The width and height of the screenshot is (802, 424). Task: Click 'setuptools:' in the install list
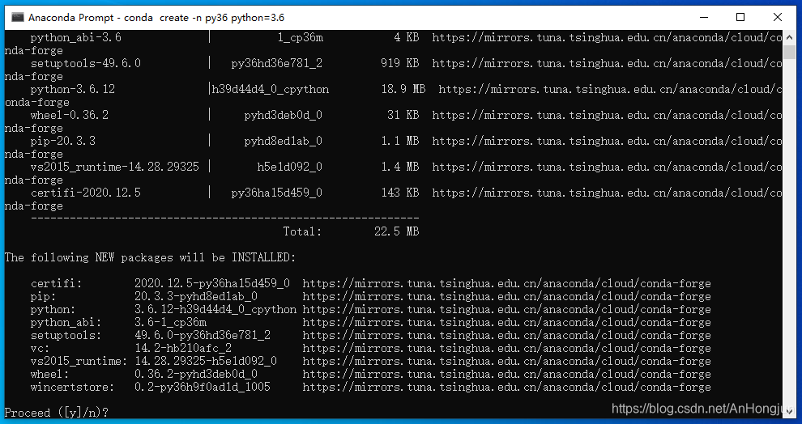click(x=66, y=335)
